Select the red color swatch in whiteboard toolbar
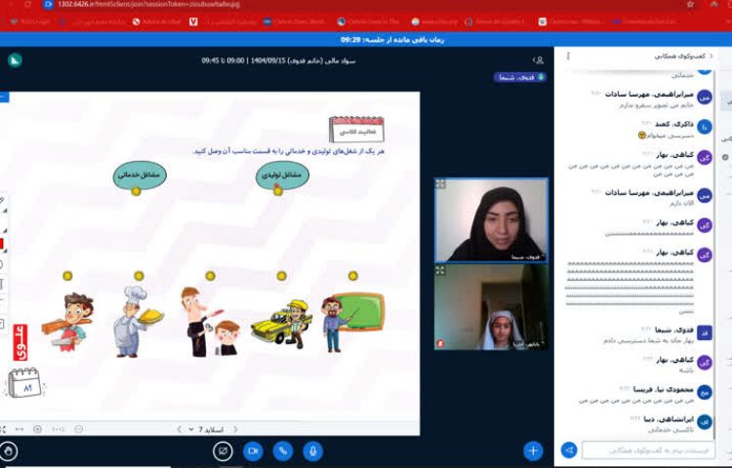 click(x=3, y=242)
